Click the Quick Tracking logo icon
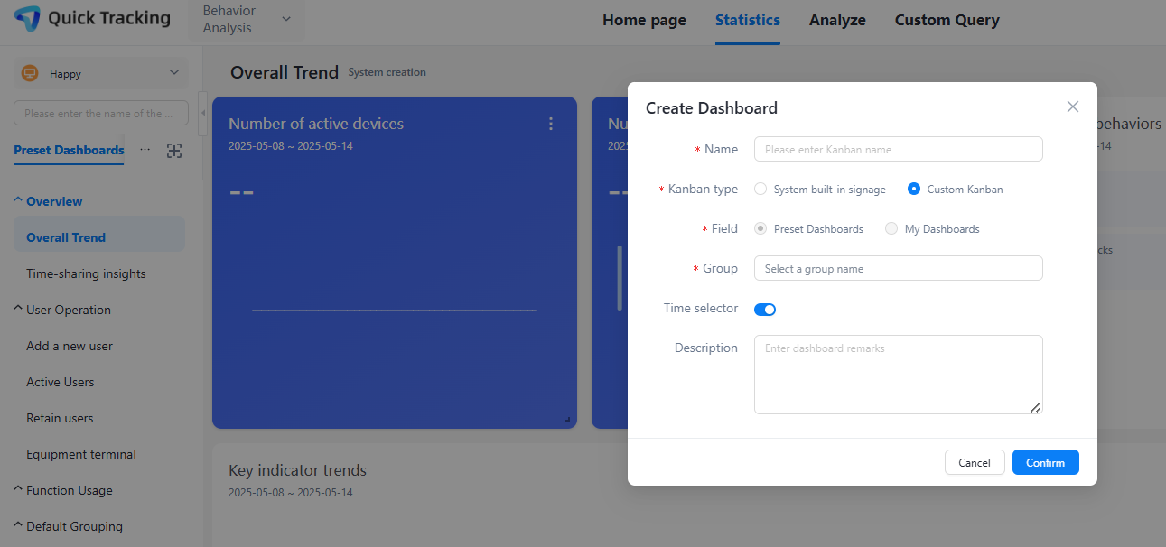 click(x=27, y=18)
